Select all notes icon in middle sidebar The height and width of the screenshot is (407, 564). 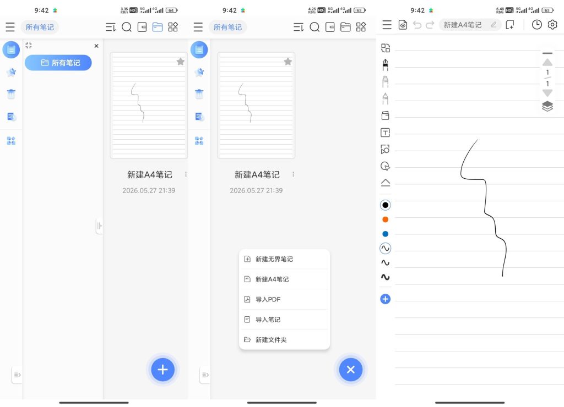(x=199, y=50)
